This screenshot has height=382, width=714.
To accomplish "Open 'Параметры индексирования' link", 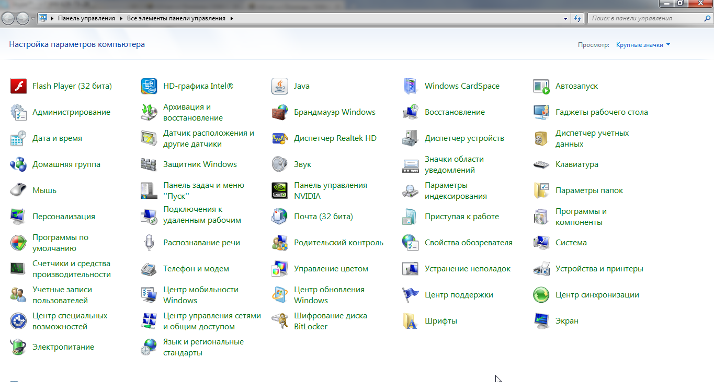I will (x=456, y=190).
